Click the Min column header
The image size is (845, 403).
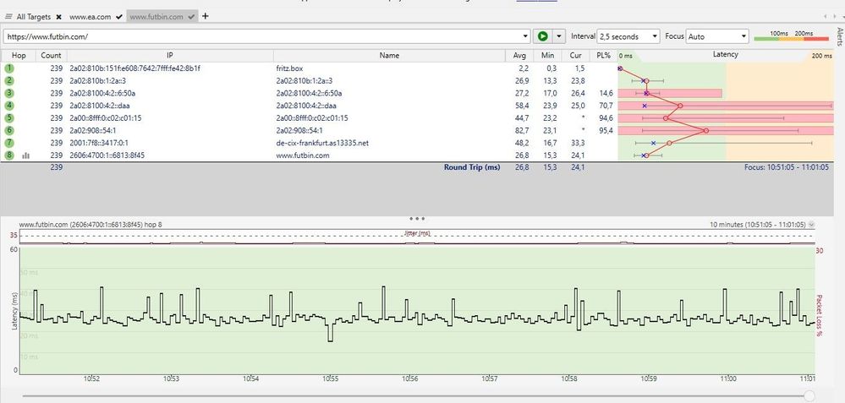click(547, 56)
